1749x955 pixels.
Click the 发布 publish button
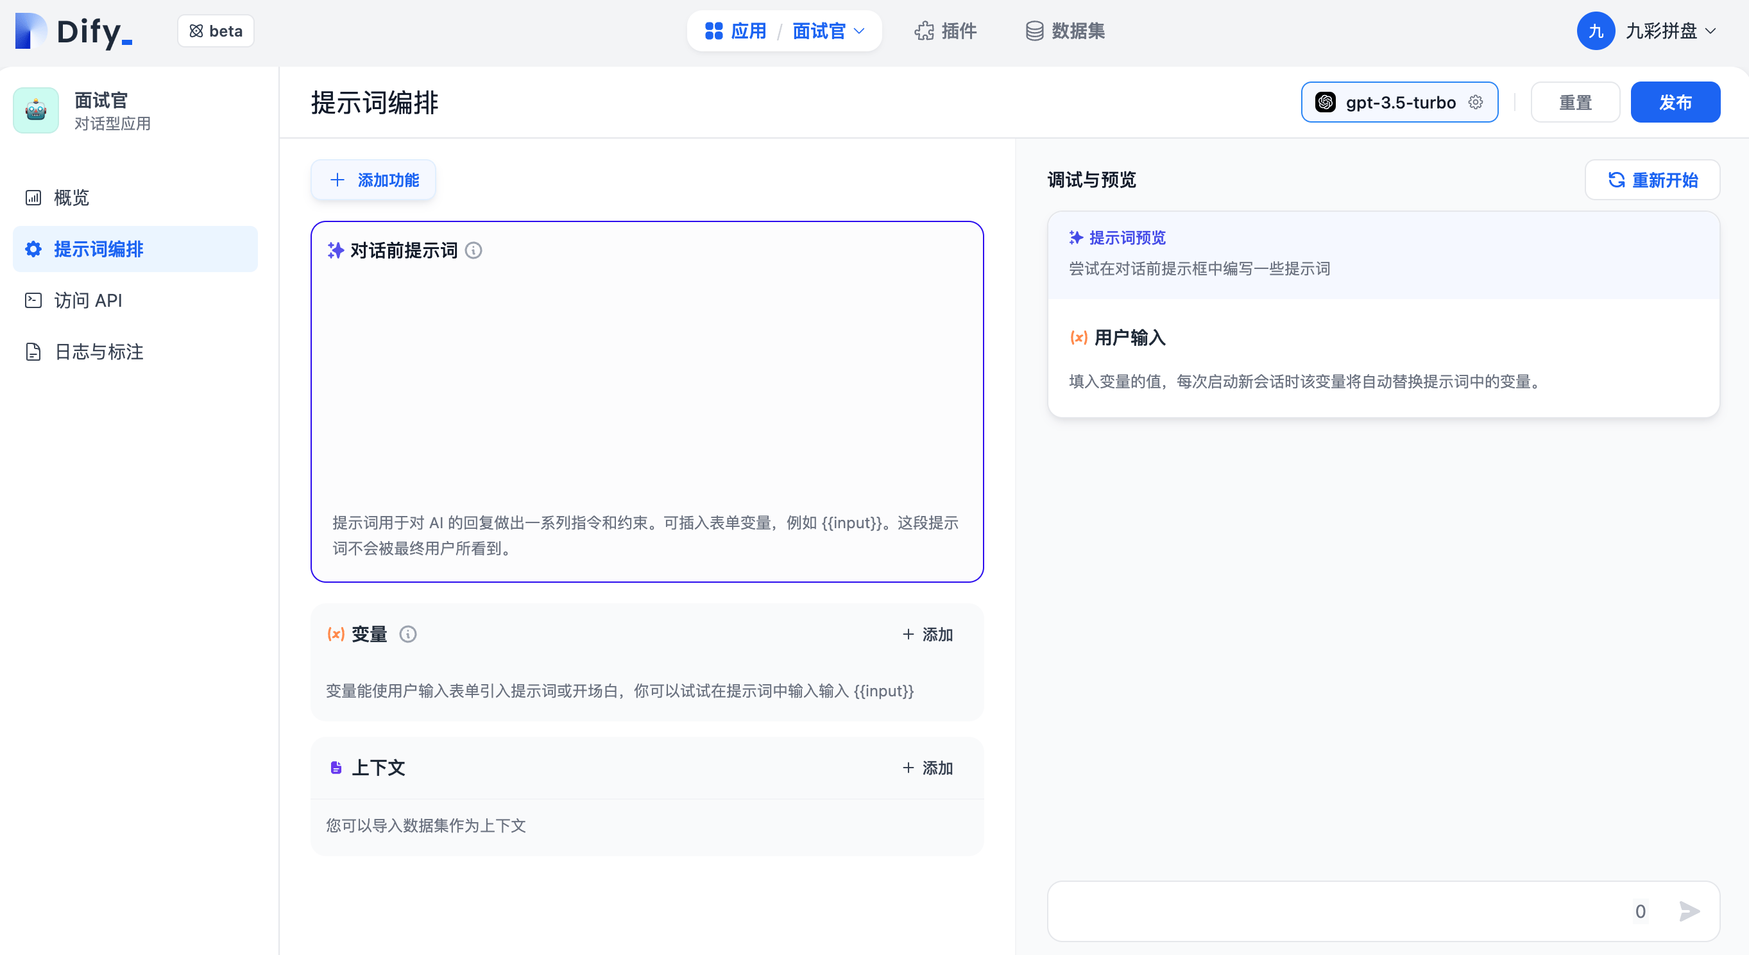click(x=1675, y=102)
